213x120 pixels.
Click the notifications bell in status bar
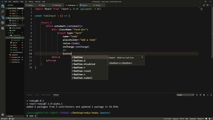210,119
